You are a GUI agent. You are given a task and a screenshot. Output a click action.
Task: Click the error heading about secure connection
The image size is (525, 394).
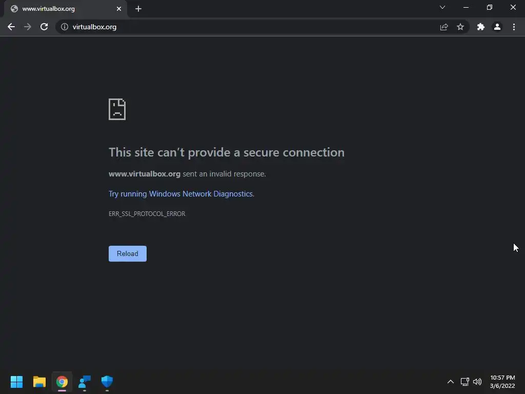click(226, 152)
